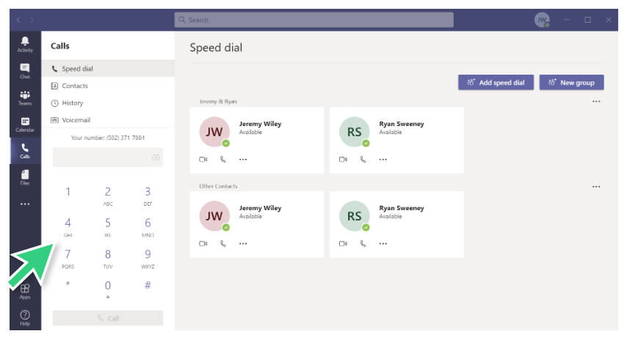This screenshot has width=627, height=342.
Task: Click the "Your number: (502) 371 7884" text
Action: click(108, 138)
